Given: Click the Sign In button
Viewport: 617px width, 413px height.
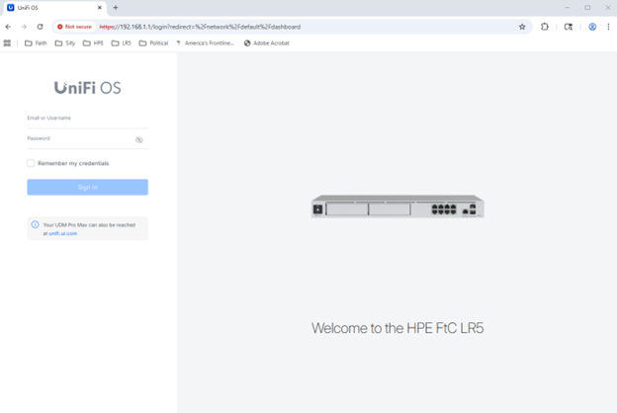Looking at the screenshot, I should (87, 187).
